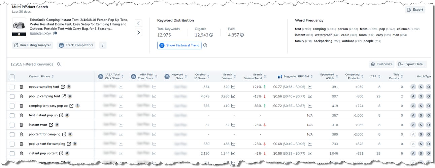
Task: Go to the next product arrow
Action: click(x=138, y=33)
